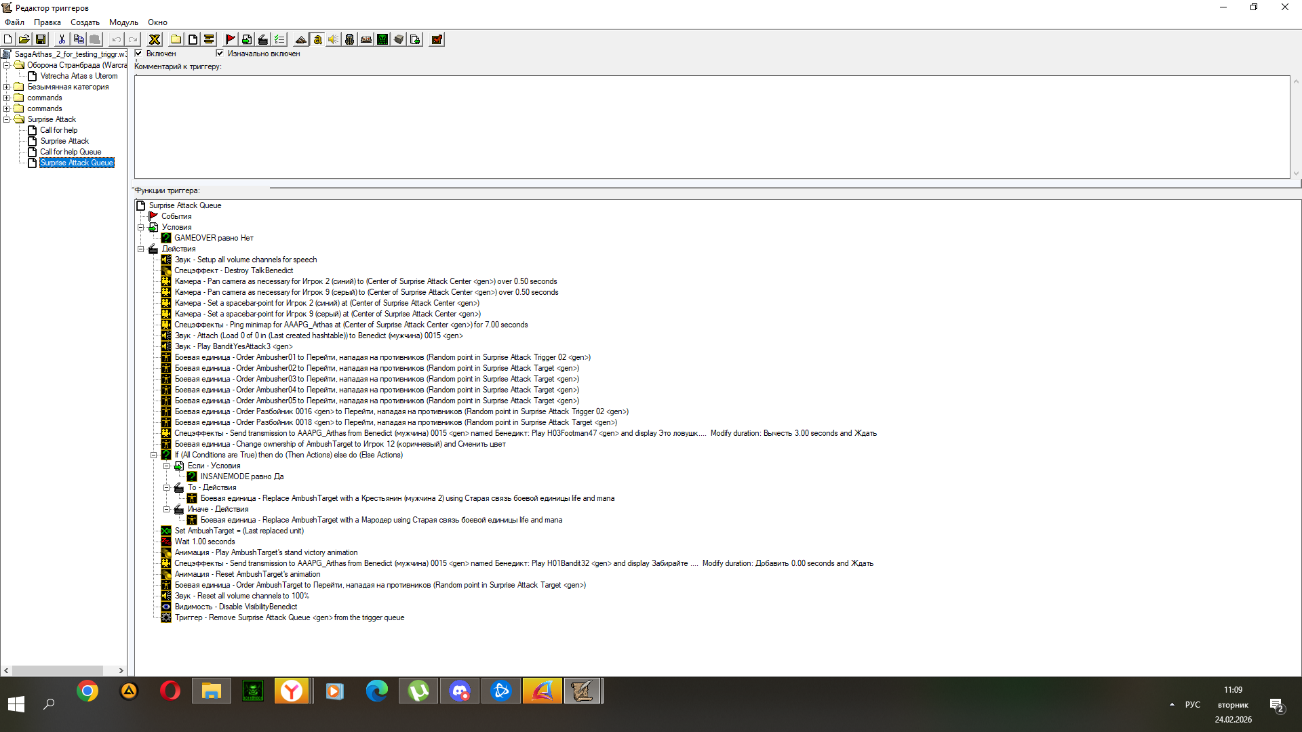Click the New Action clapperboard icon

tap(262, 39)
